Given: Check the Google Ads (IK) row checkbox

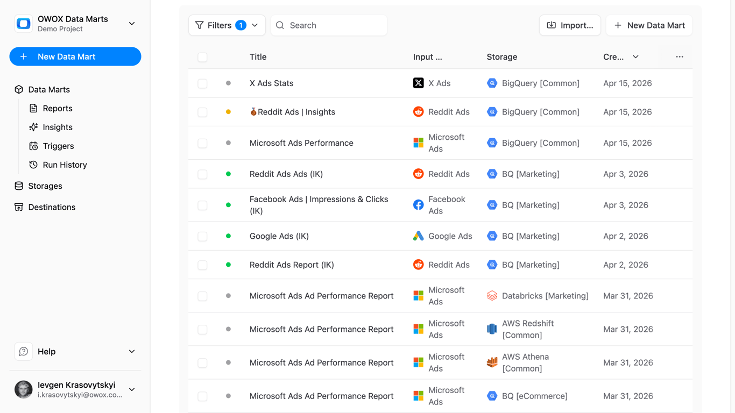Looking at the screenshot, I should click(x=202, y=236).
